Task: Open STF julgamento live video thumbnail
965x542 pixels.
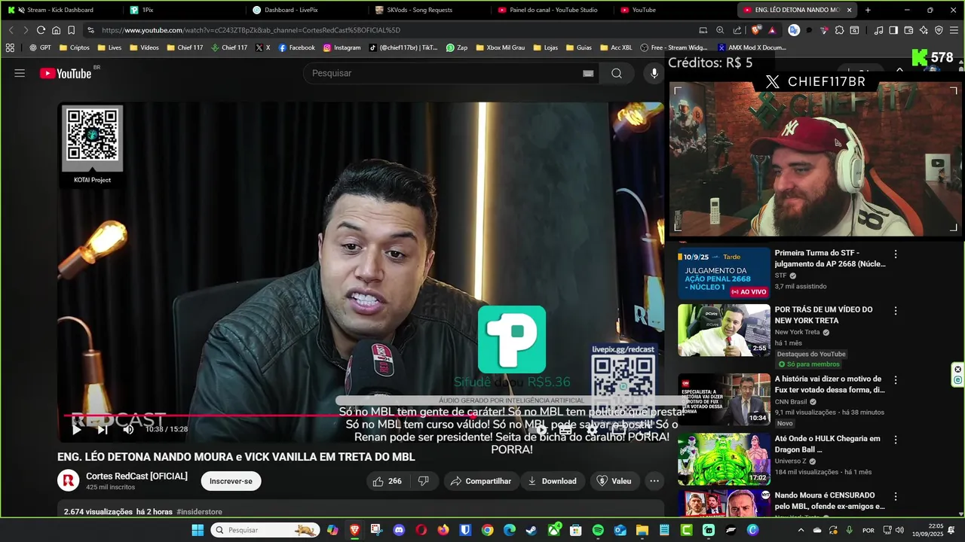Action: pyautogui.click(x=724, y=273)
